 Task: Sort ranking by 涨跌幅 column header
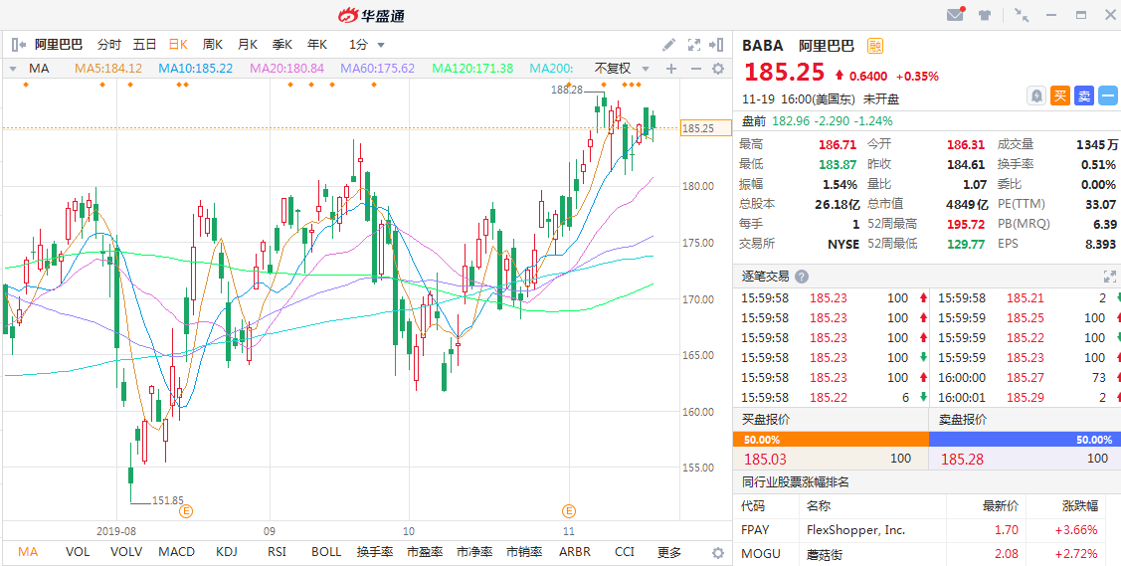click(1079, 506)
